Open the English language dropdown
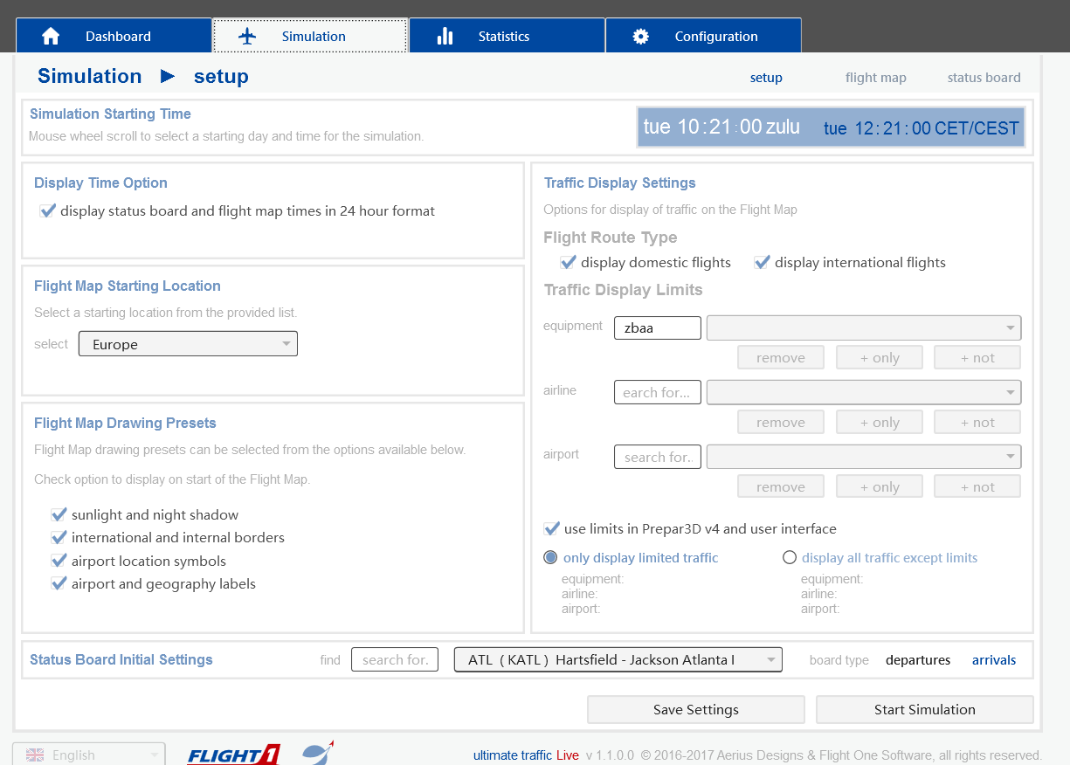The image size is (1070, 765). click(x=88, y=755)
